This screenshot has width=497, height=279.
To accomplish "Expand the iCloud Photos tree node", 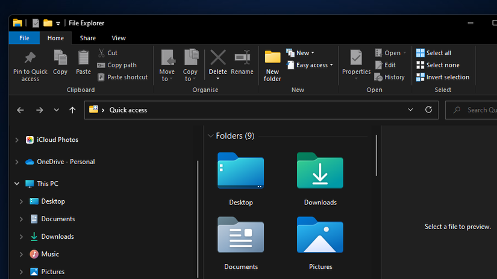I will 17,140.
